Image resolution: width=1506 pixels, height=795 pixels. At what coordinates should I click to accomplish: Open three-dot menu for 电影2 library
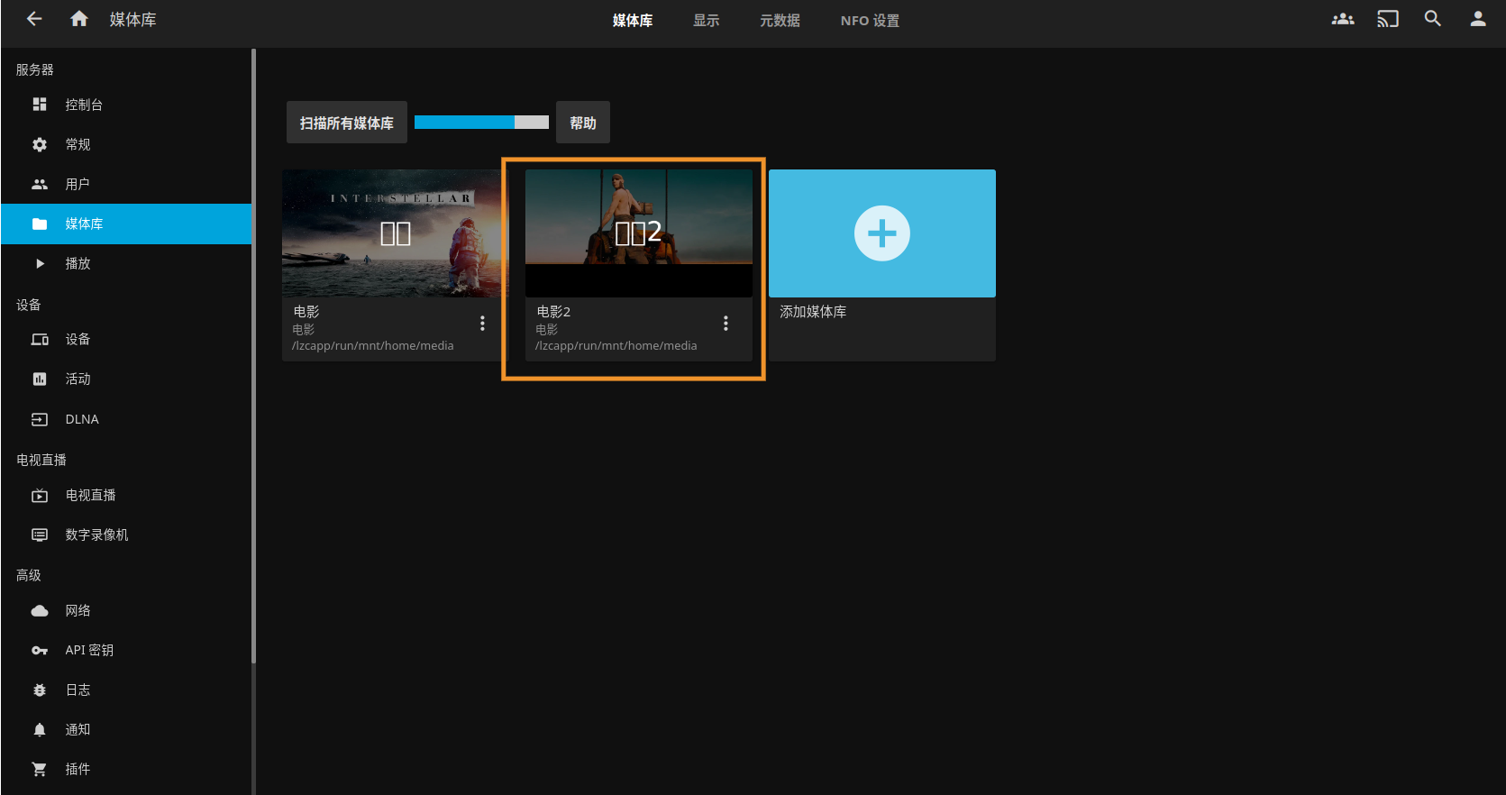pos(726,324)
